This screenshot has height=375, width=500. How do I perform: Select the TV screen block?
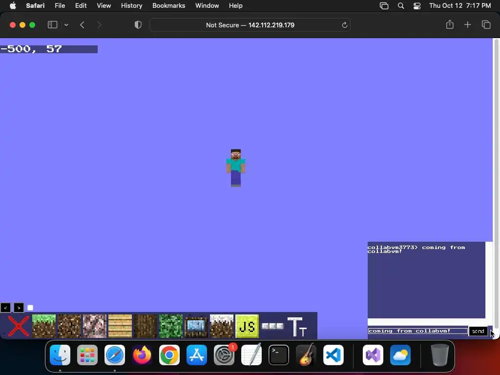point(196,326)
